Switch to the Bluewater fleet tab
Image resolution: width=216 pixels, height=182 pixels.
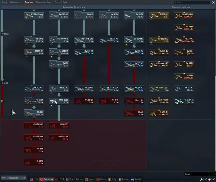tap(44, 2)
